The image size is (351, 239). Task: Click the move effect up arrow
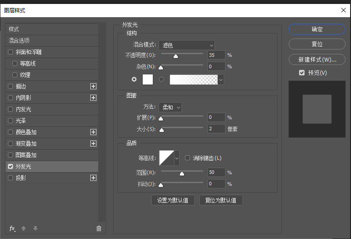pos(24,228)
